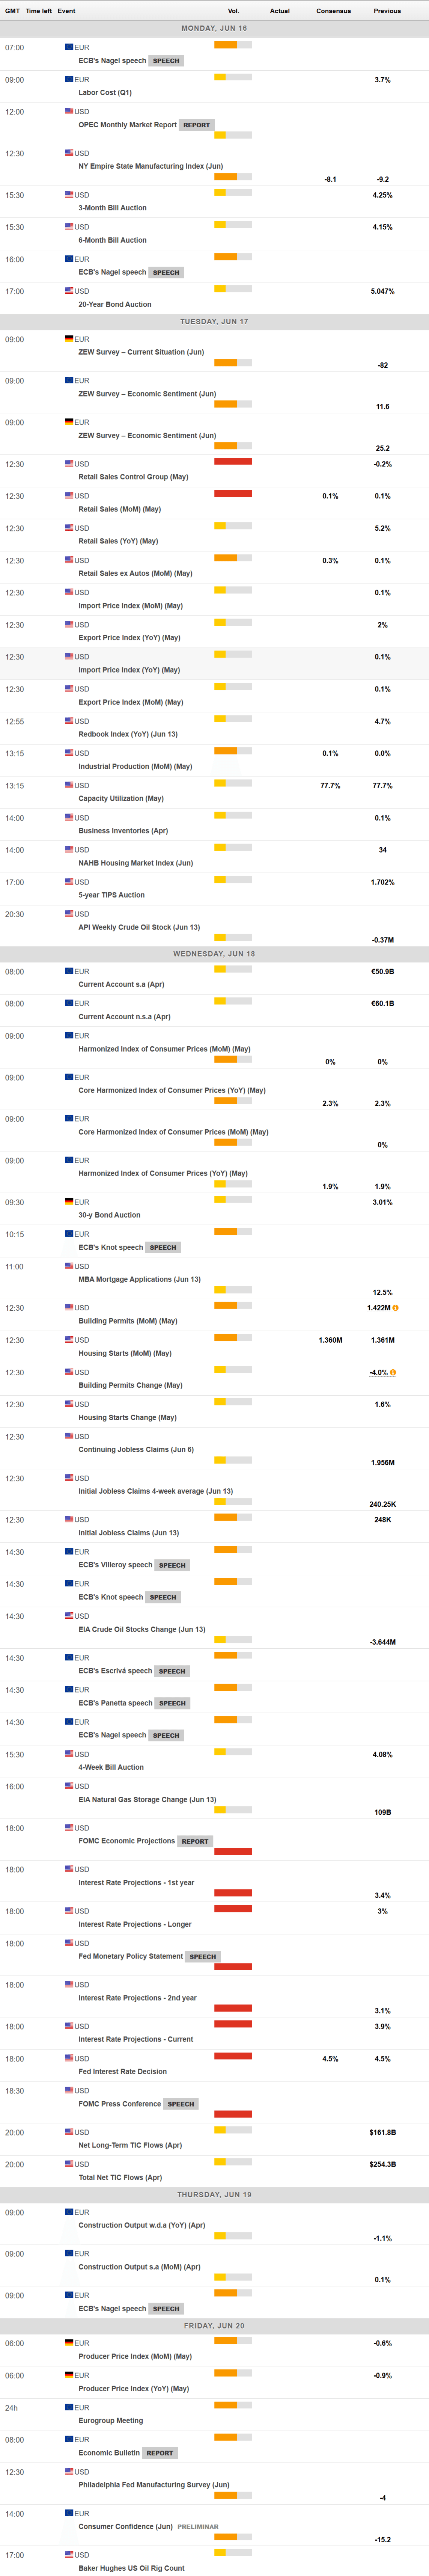Click SPEECH badge on FOMC Press Conference
The width and height of the screenshot is (429, 2576).
click(x=181, y=2104)
